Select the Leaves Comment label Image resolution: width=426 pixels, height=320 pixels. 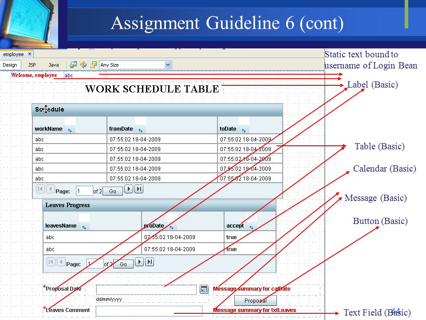(67, 310)
